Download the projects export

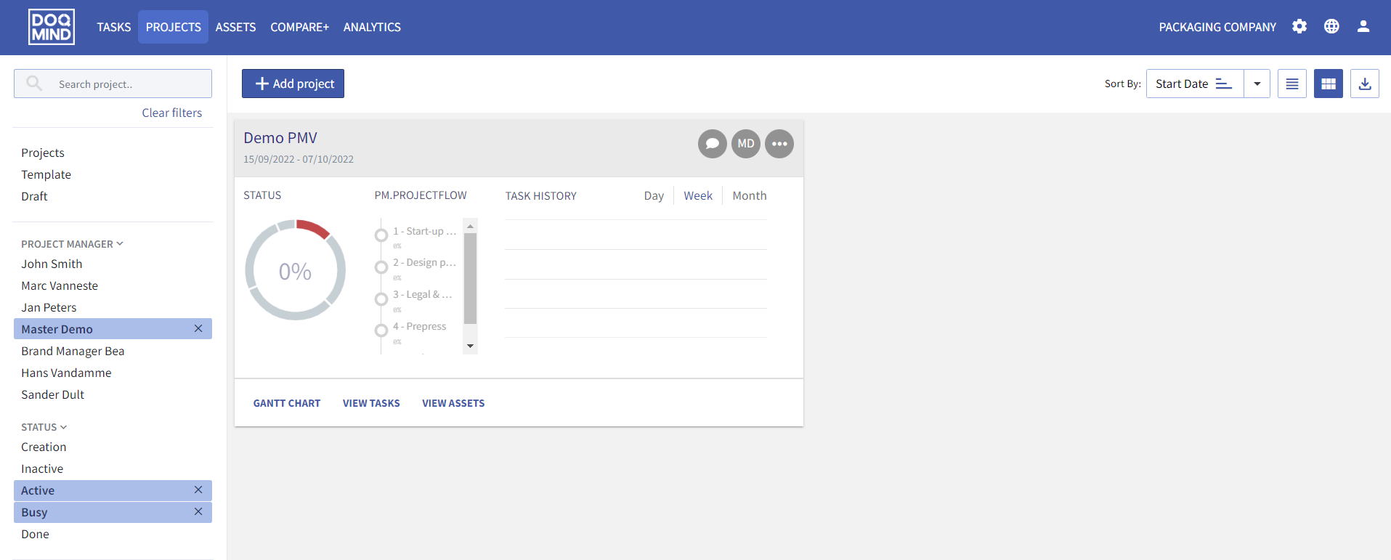[x=1364, y=84]
